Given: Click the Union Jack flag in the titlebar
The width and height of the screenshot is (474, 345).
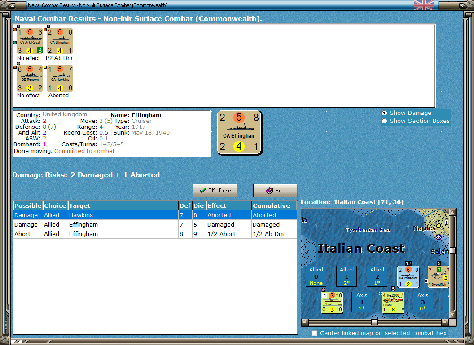Looking at the screenshot, I should pos(424,5).
